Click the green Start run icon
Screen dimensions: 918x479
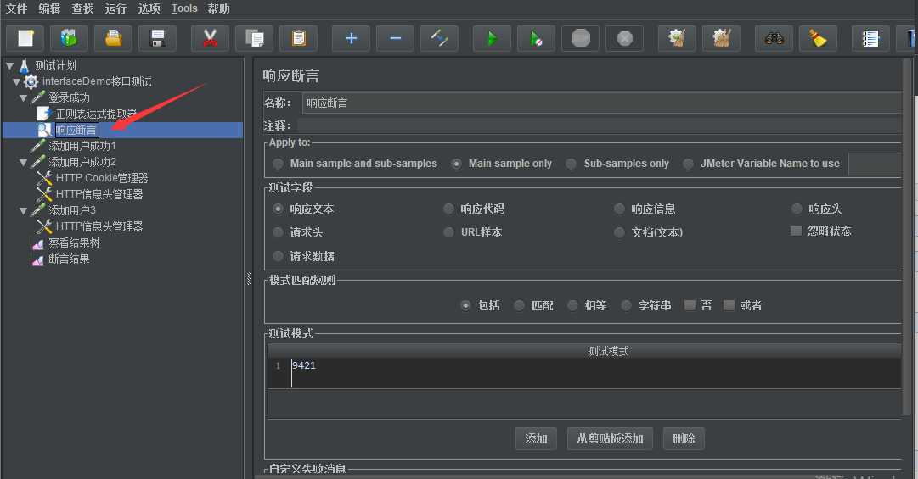[491, 38]
